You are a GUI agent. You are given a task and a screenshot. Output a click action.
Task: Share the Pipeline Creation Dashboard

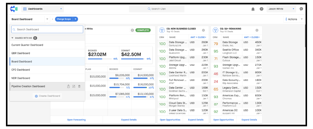pos(69,86)
